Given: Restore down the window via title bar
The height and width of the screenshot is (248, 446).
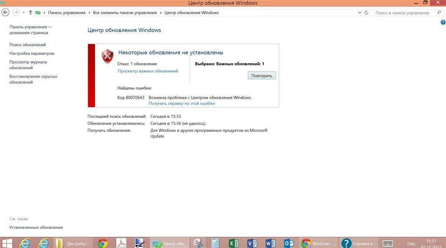Looking at the screenshot, I should tap(426, 3).
